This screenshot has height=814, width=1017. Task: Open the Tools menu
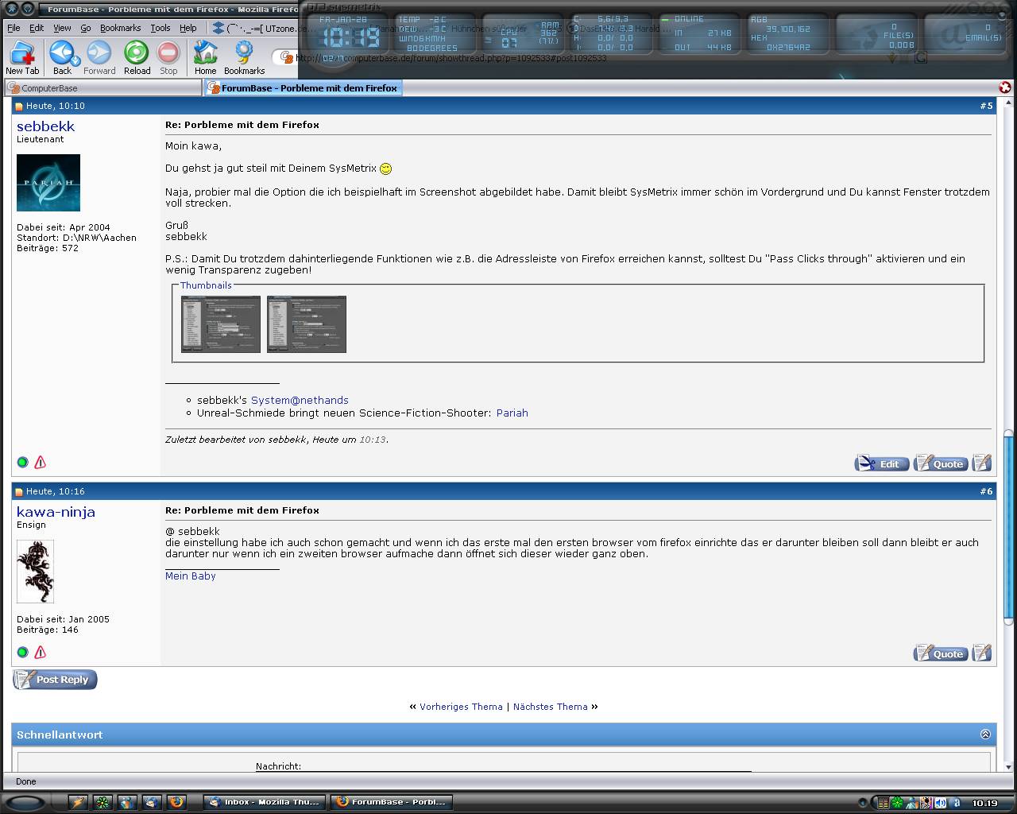coord(160,28)
